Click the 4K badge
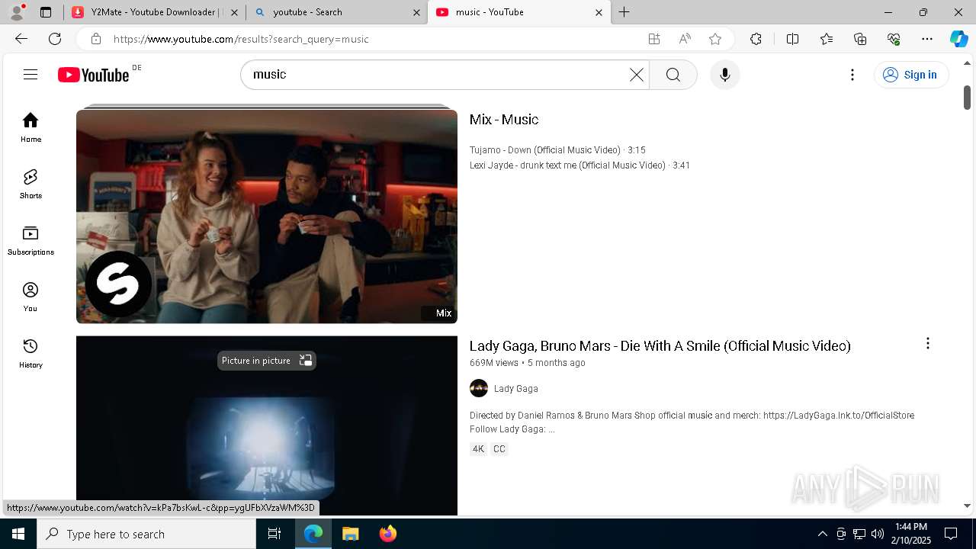The image size is (976, 549). click(x=478, y=449)
